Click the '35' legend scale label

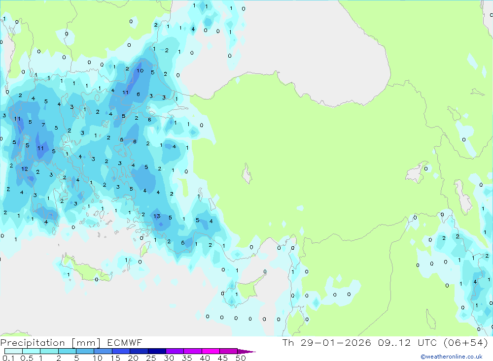click(187, 358)
